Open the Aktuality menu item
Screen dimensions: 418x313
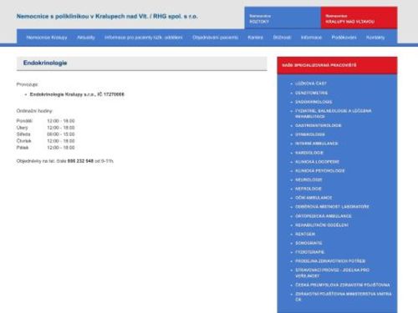(86, 38)
